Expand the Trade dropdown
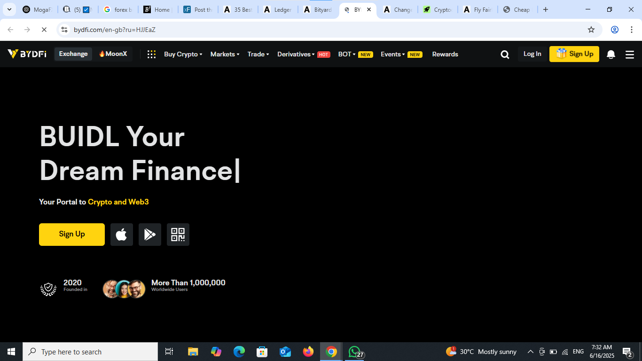Viewport: 642px width, 361px height. pos(258,55)
